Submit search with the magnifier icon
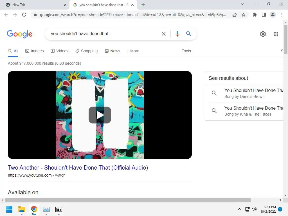The height and width of the screenshot is (216, 288). click(x=188, y=34)
